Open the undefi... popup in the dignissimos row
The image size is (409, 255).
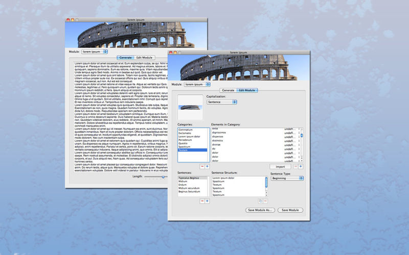click(x=292, y=133)
